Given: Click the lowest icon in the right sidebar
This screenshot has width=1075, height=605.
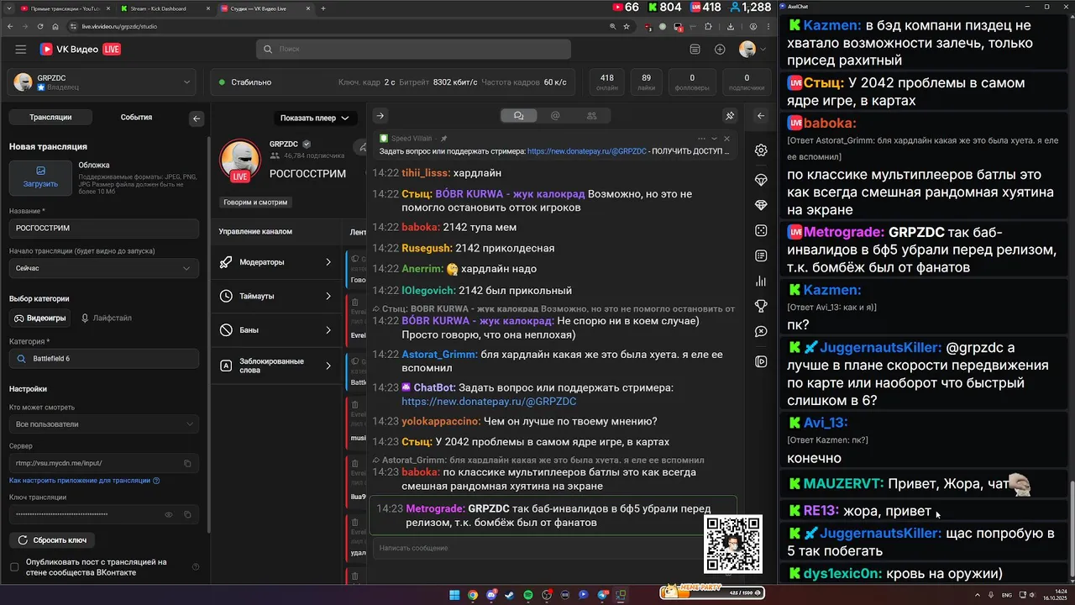Looking at the screenshot, I should click(761, 361).
